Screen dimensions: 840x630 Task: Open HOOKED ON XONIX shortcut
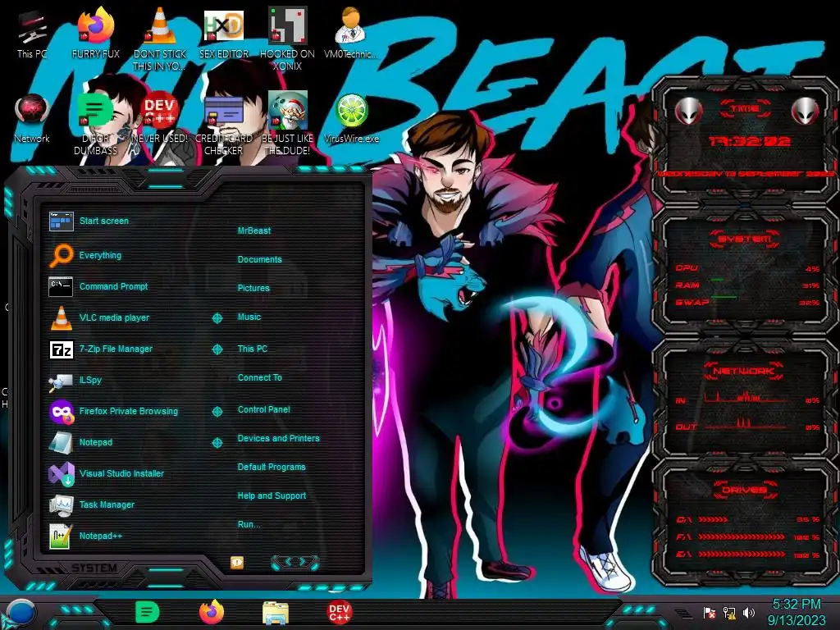[287, 39]
